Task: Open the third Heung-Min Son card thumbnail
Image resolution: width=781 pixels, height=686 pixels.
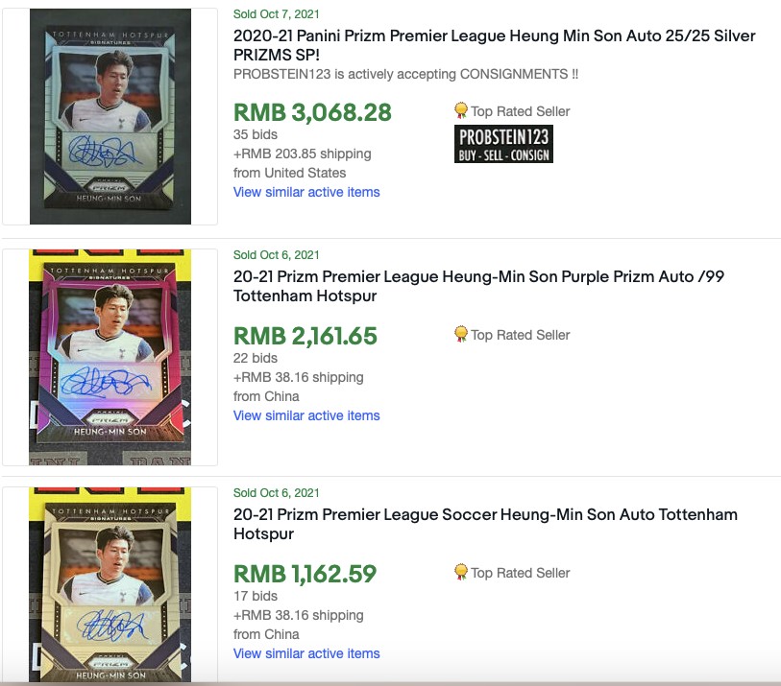Action: pyautogui.click(x=110, y=585)
